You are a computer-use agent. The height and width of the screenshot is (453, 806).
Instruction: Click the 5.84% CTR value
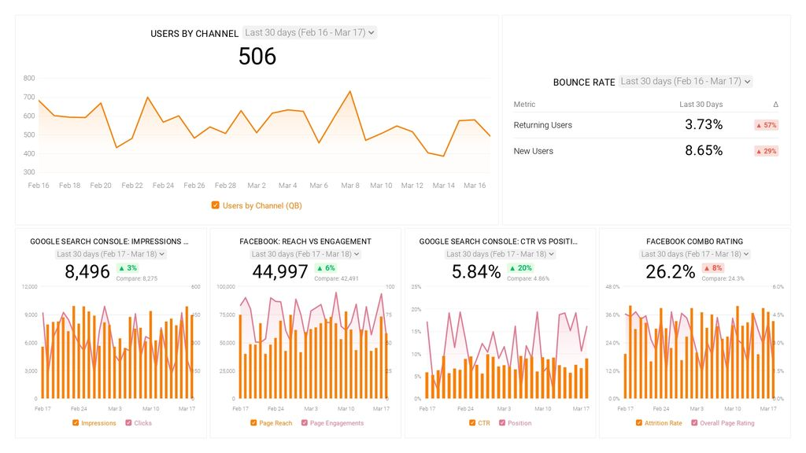pyautogui.click(x=476, y=271)
